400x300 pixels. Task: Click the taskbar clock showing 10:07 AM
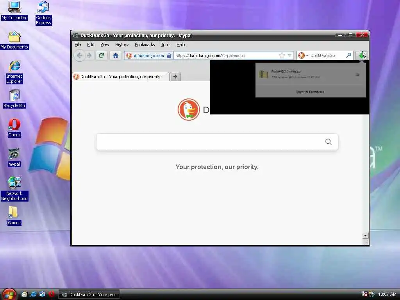387,294
